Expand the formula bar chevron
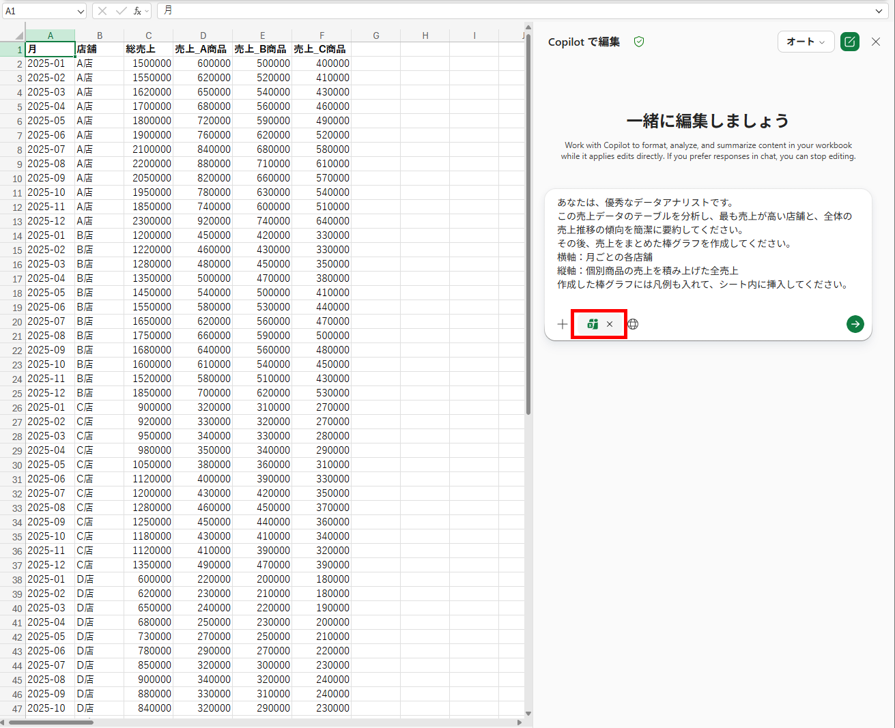895x728 pixels. click(879, 11)
